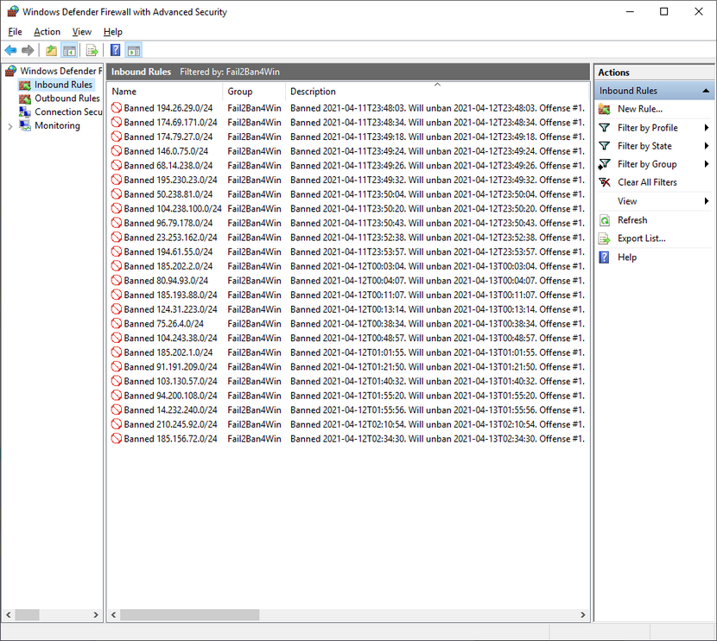717x641 pixels.
Task: Select rule Banned 91.191.209.0/24
Action: [x=170, y=366]
